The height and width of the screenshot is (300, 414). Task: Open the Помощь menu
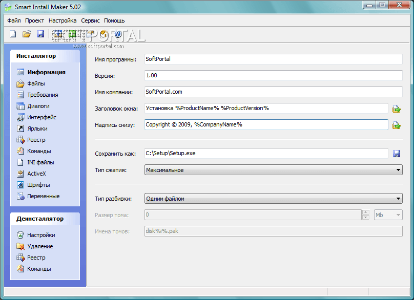pos(114,20)
